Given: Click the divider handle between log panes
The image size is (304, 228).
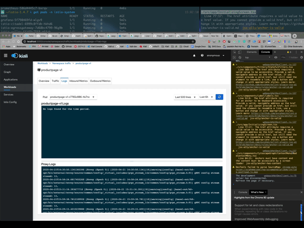Looking at the screenshot, I should 132,161.
